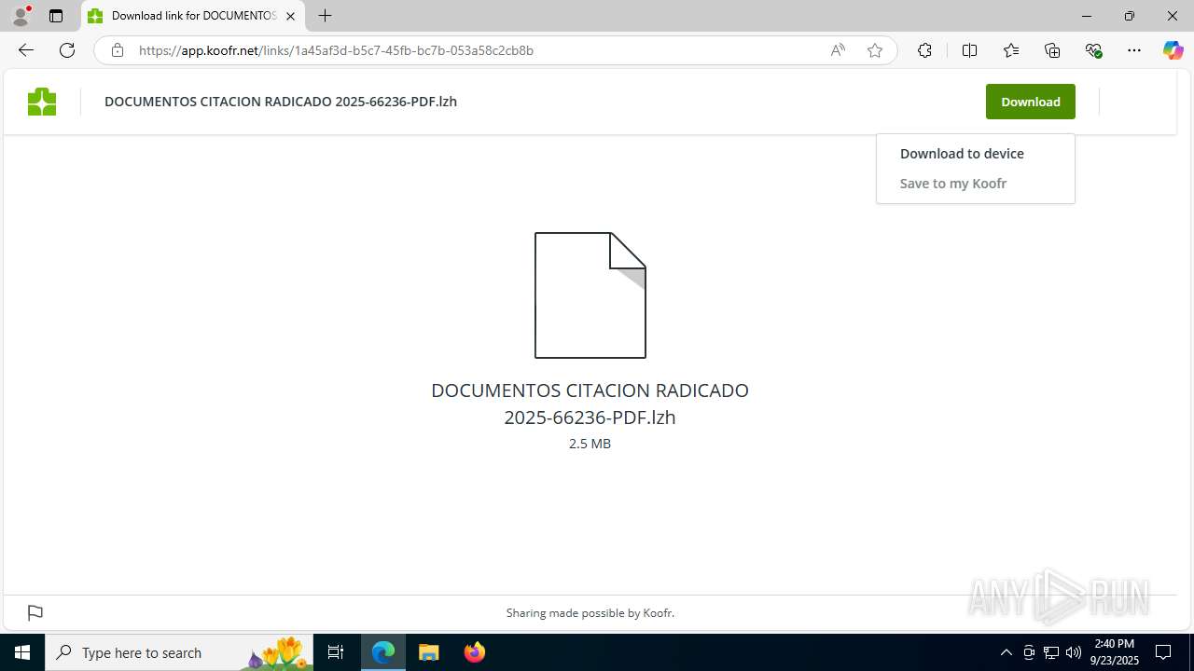Click the large file preview icon

(590, 295)
